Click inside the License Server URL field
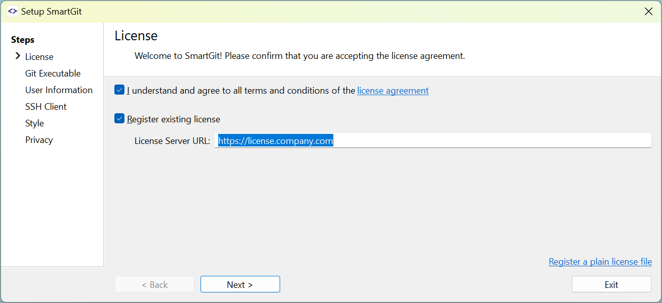 point(433,140)
